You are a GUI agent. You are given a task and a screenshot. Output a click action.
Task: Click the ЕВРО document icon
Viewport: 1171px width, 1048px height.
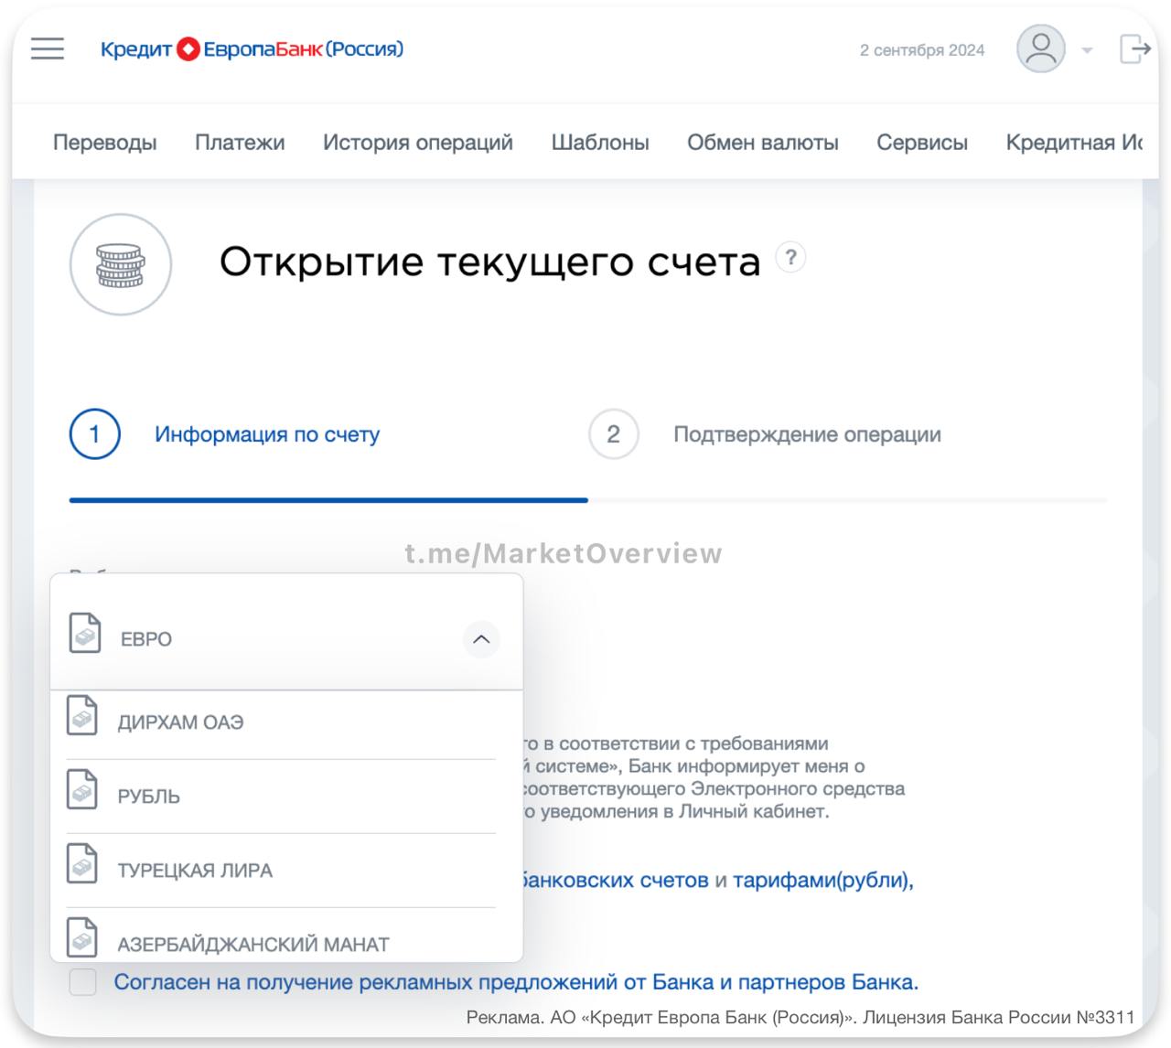pyautogui.click(x=85, y=633)
